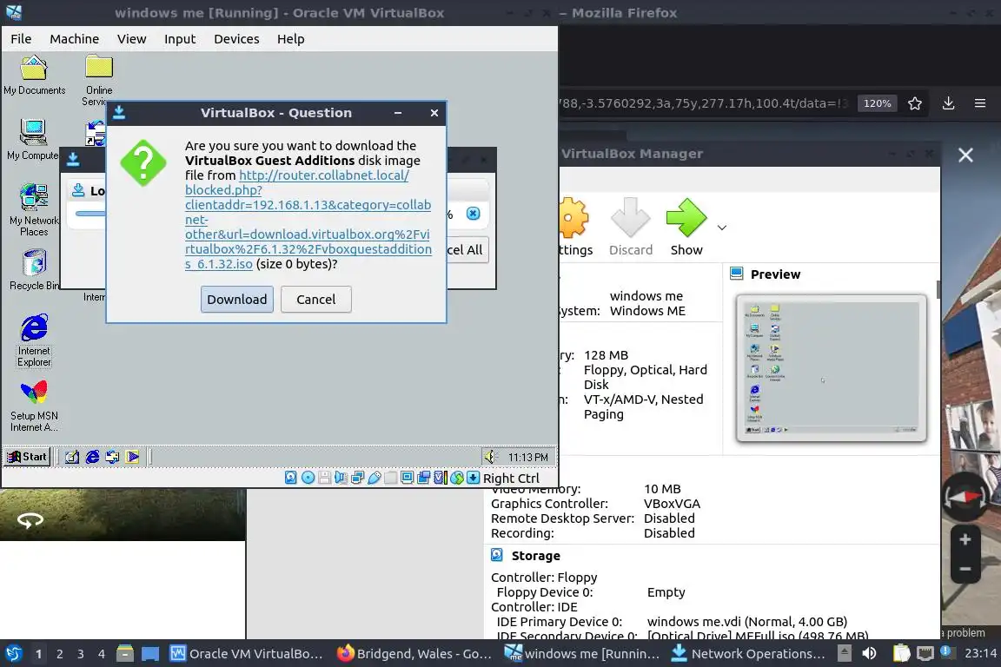Viewport: 1001px width, 667px height.
Task: Click the windows me.vdi storage entry
Action: tap(747, 622)
